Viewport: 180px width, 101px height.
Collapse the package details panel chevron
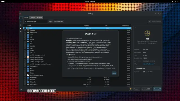coord(136,27)
